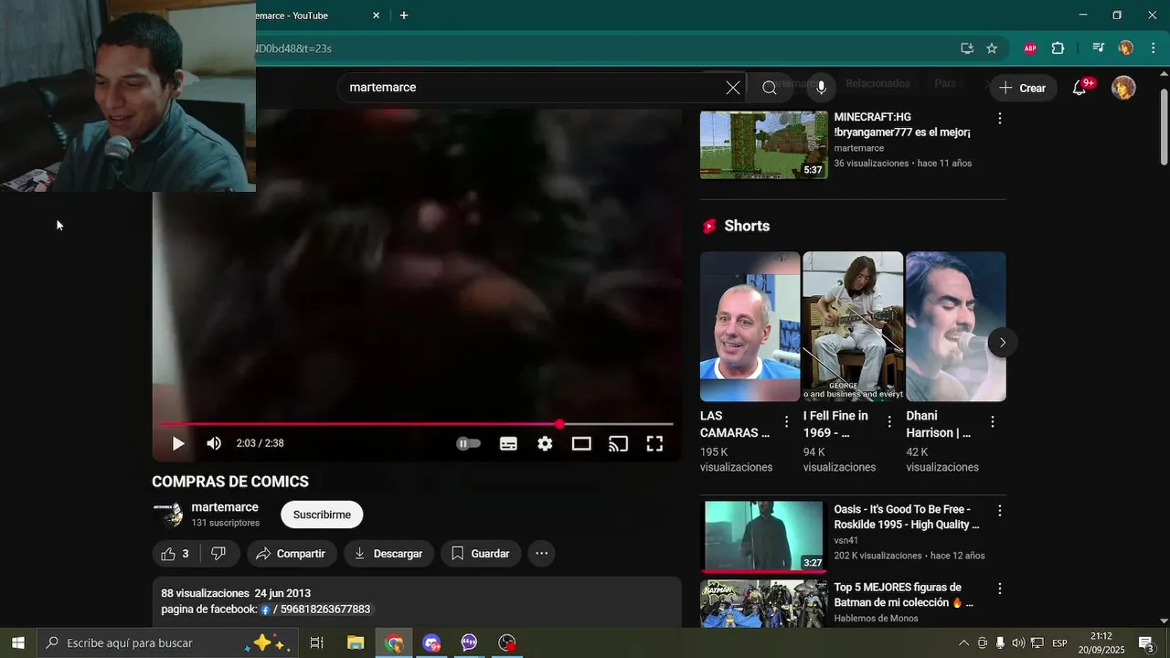Click install app icon in address bar

click(967, 48)
